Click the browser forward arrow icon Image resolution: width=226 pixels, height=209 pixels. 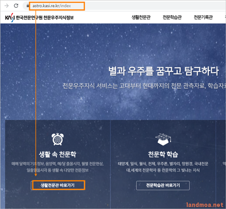coord(7,6)
